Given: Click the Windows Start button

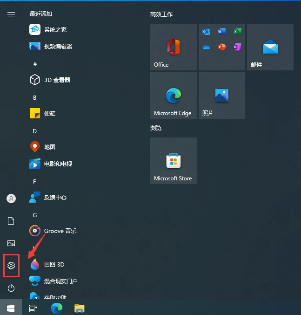Looking at the screenshot, I should (x=11, y=308).
